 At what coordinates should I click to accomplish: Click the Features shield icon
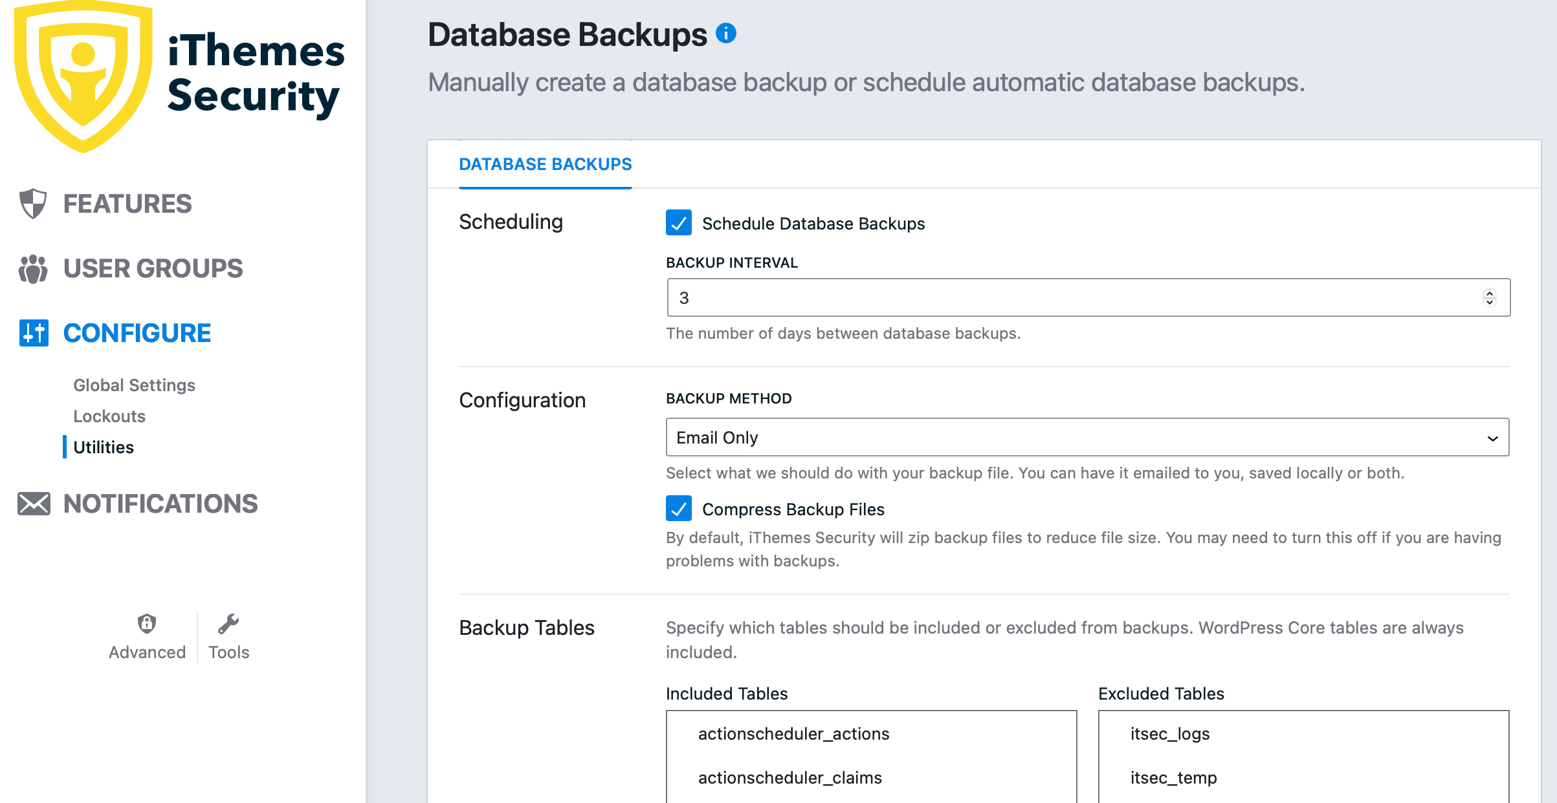(x=33, y=204)
